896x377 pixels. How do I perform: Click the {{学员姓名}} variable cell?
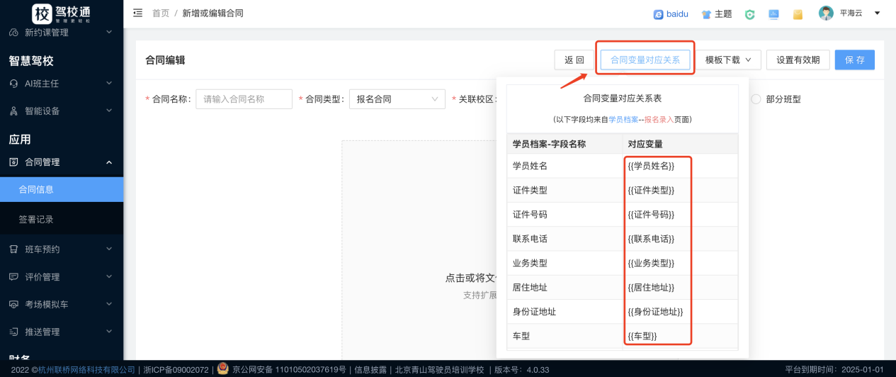click(680, 166)
